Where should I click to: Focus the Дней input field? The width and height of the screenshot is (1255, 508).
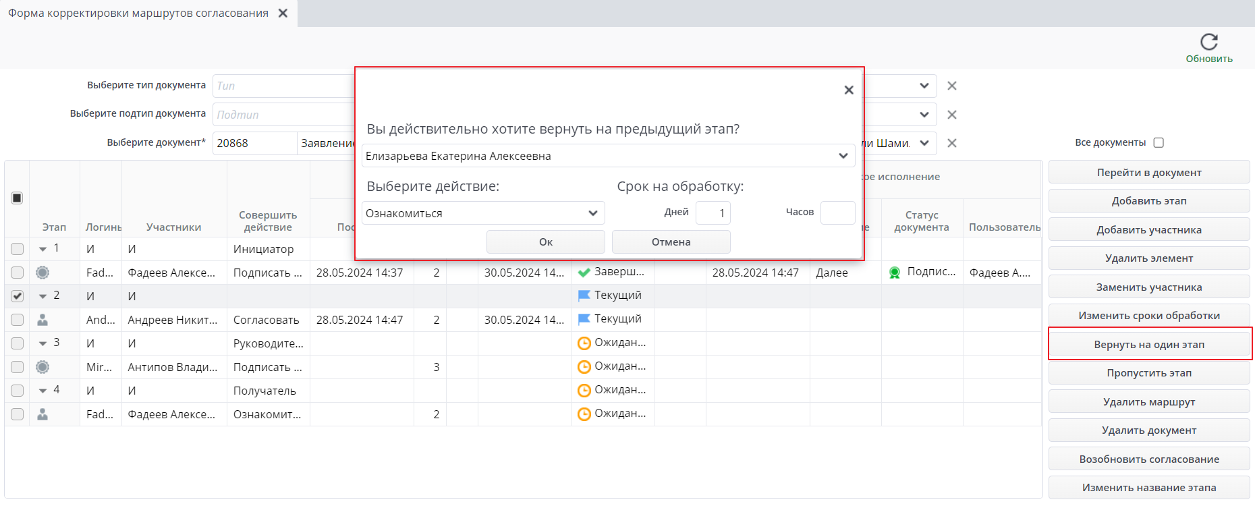(713, 213)
